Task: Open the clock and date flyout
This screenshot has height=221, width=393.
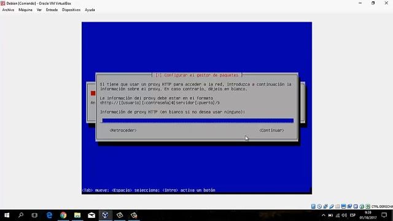Action: (x=368, y=215)
